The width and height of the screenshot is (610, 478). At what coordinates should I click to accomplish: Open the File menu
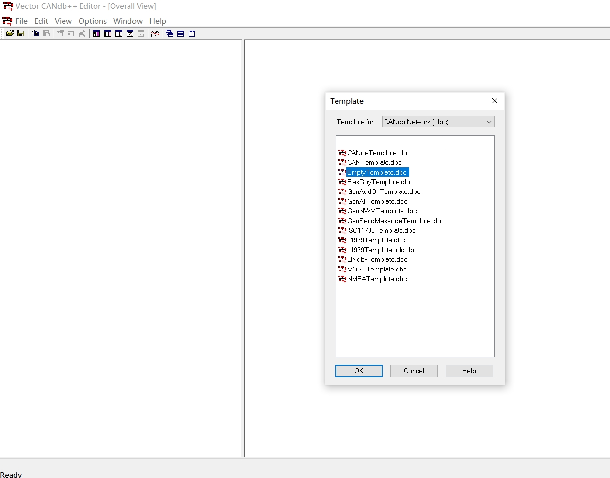click(21, 21)
